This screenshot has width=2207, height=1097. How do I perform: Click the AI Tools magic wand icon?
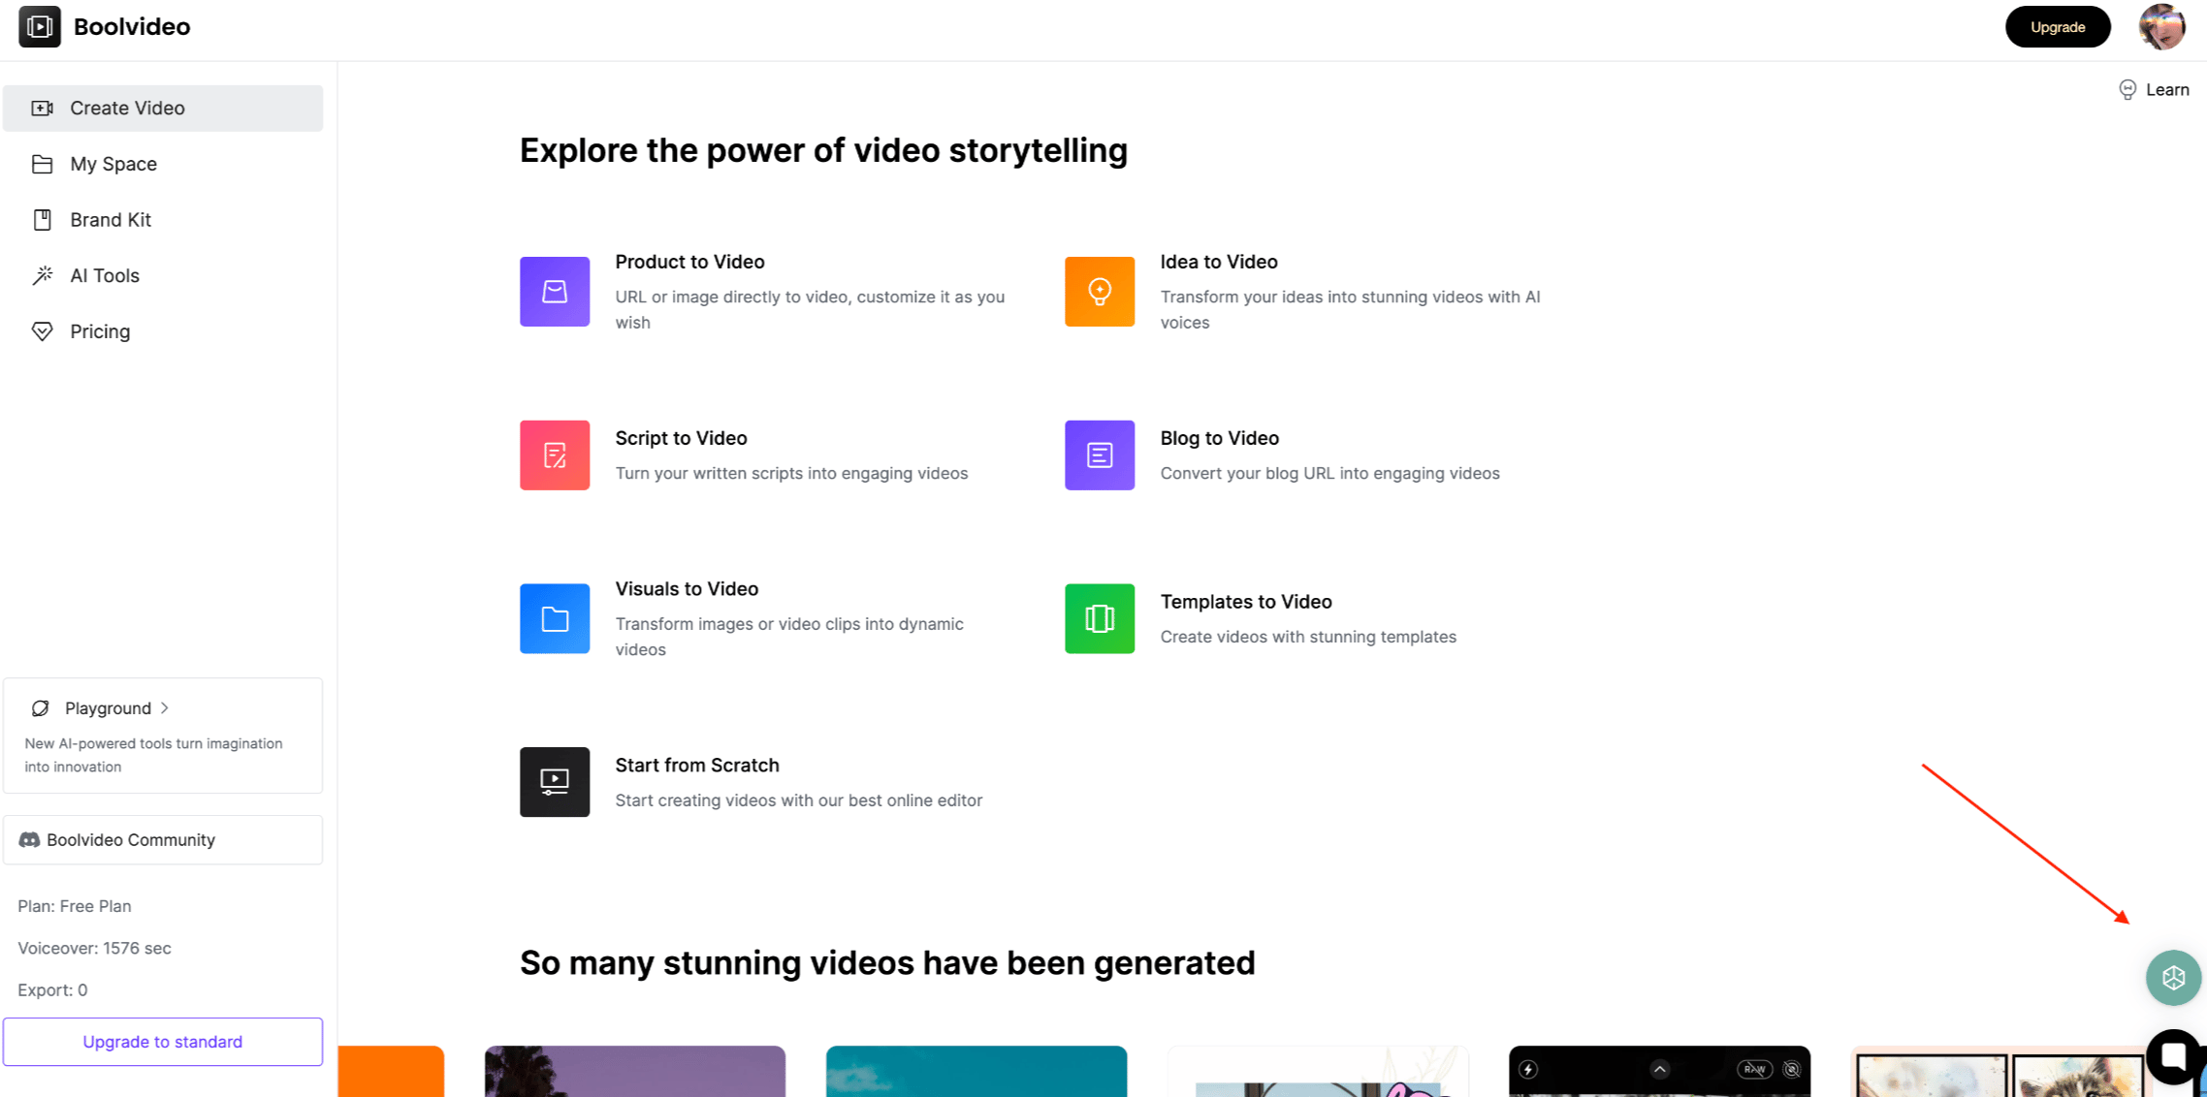point(42,275)
